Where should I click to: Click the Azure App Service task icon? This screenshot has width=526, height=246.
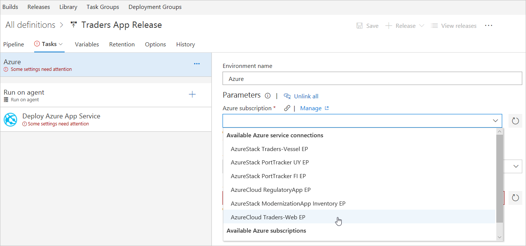(10, 119)
